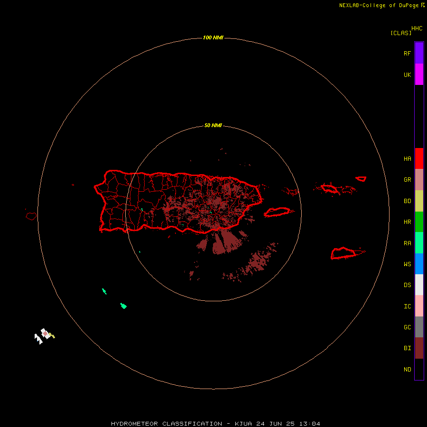Click the [CLAS] legend header
427x427 pixels.
[x=401, y=33]
